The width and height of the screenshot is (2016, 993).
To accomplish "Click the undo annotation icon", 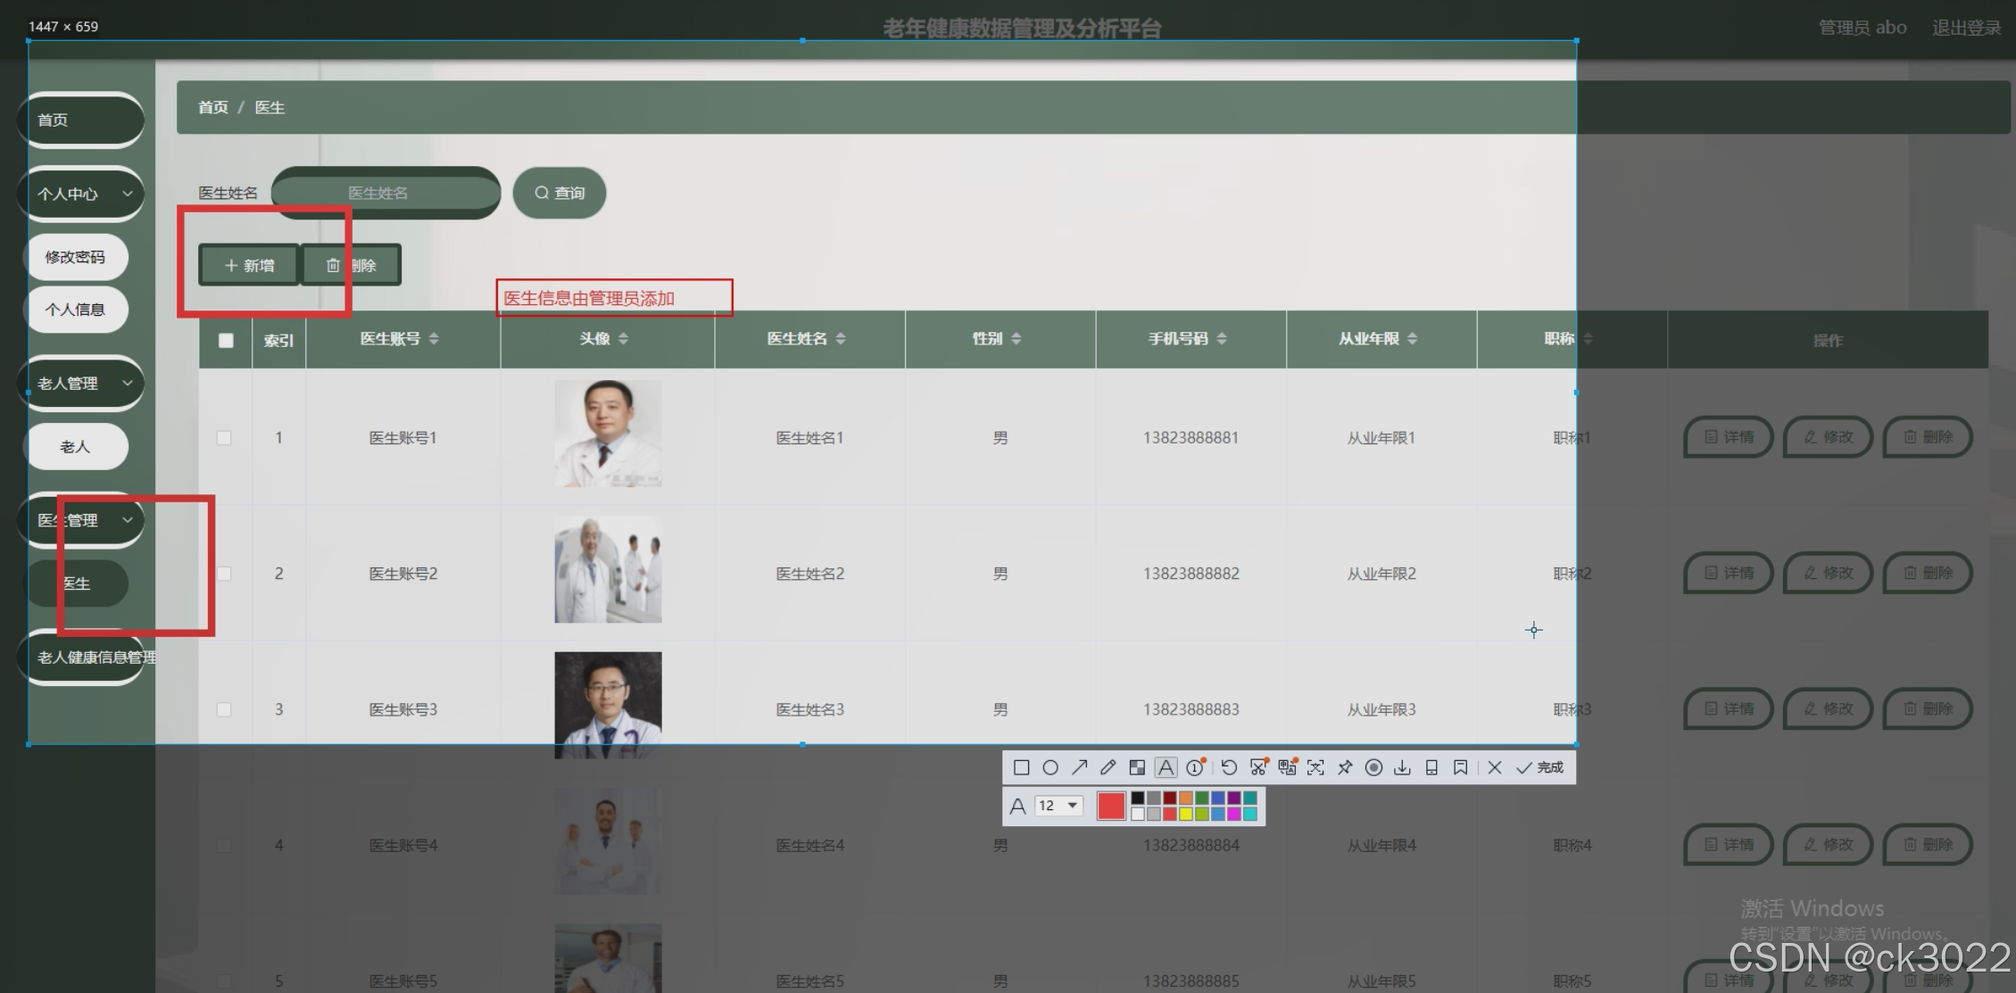I will 1229,767.
